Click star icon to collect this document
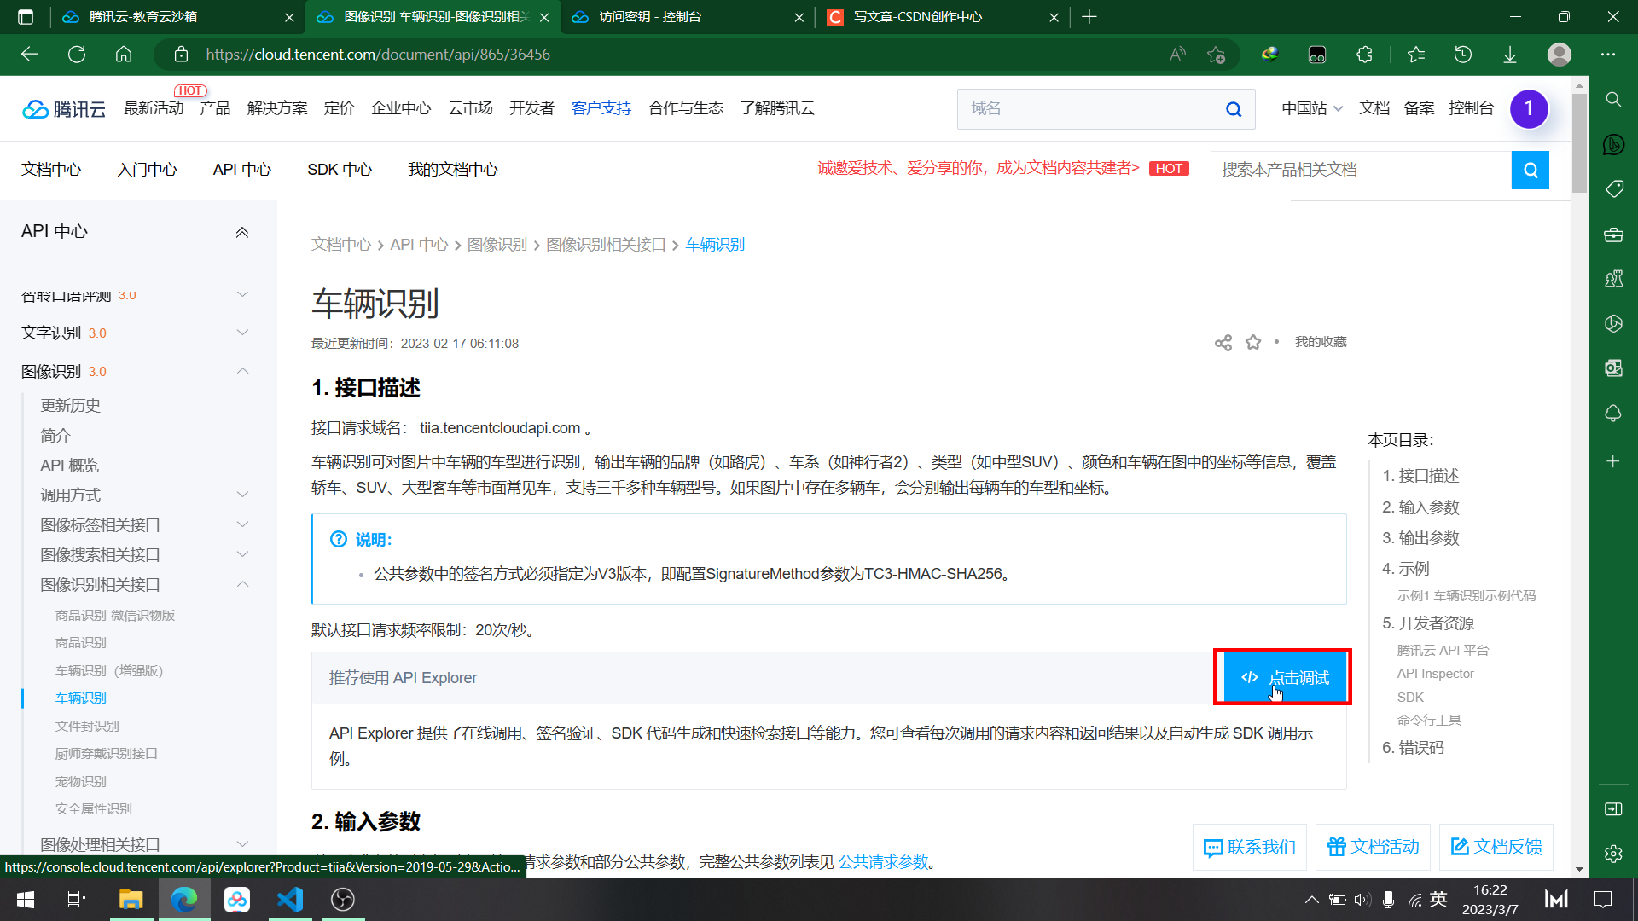This screenshot has height=921, width=1638. (x=1253, y=342)
